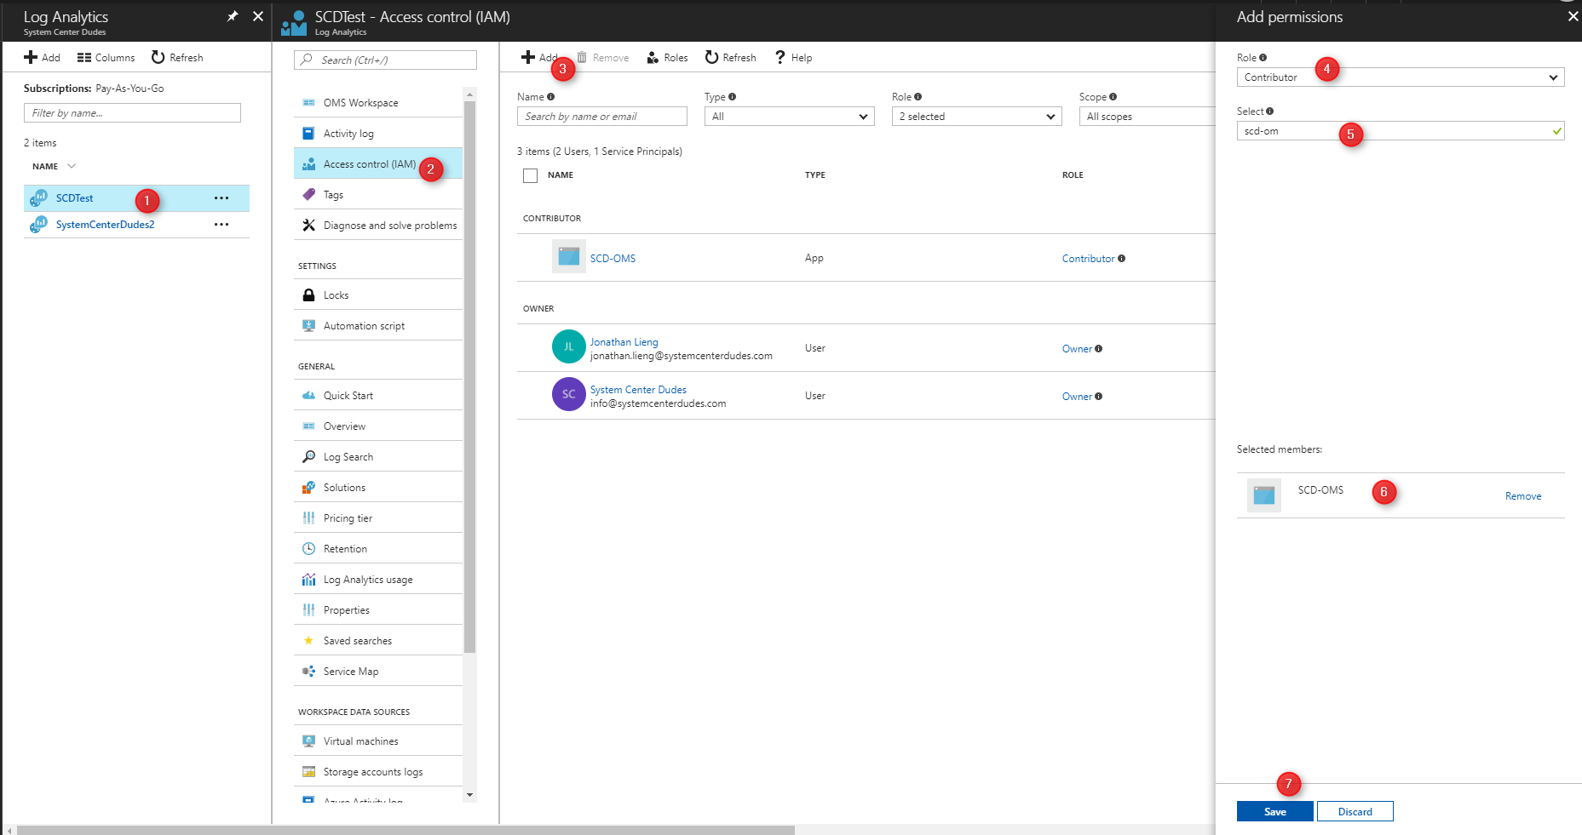Click the SC avatar icon
This screenshot has width=1582, height=835.
(x=569, y=394)
